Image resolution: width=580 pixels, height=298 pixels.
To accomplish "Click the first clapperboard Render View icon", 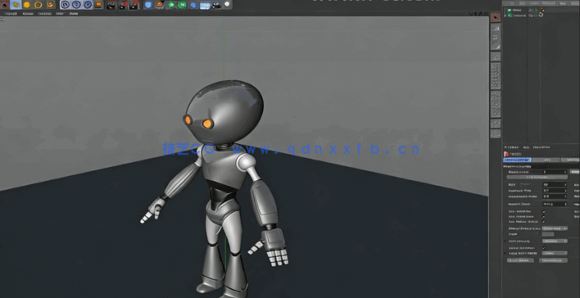I will [x=111, y=5].
